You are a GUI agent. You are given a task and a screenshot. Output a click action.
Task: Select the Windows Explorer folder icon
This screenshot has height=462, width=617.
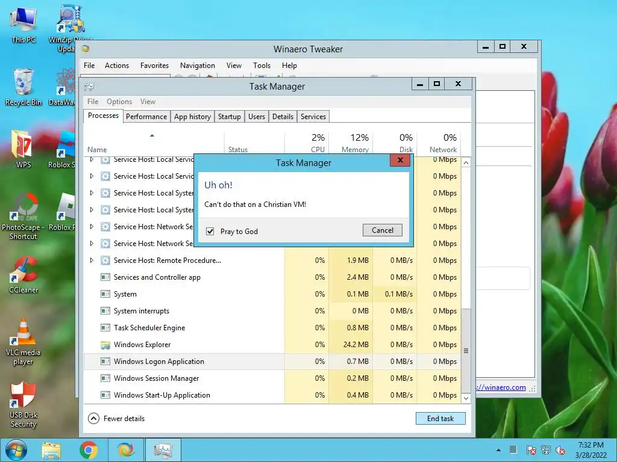[x=105, y=345]
